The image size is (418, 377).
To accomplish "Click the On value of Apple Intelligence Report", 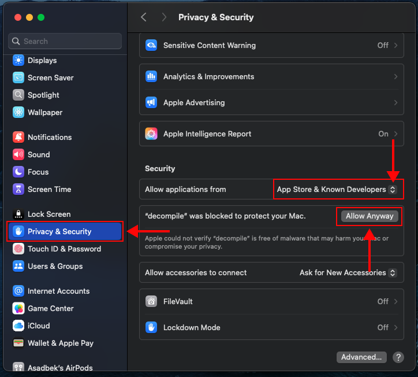I will pos(383,134).
